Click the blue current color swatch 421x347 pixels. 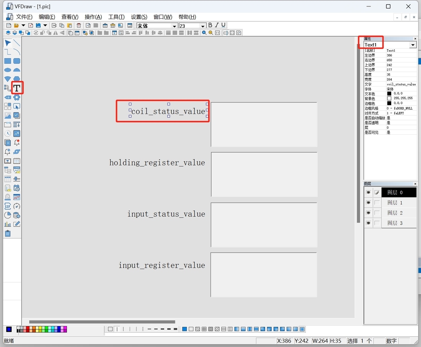click(x=9, y=329)
